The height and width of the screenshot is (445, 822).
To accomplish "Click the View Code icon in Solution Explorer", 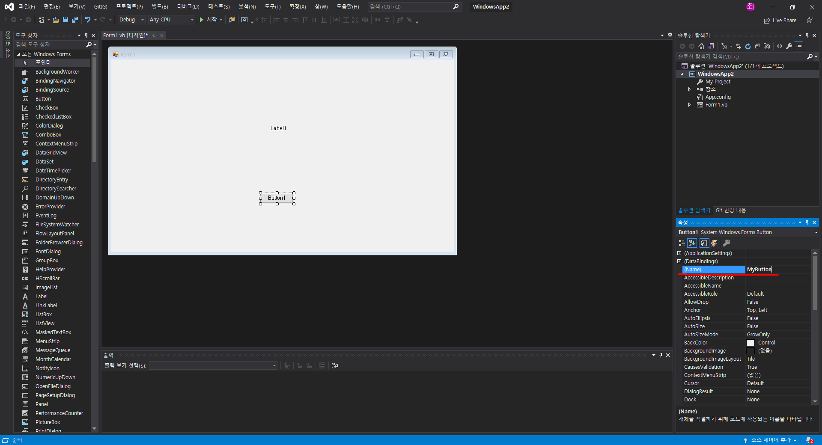I will point(779,46).
